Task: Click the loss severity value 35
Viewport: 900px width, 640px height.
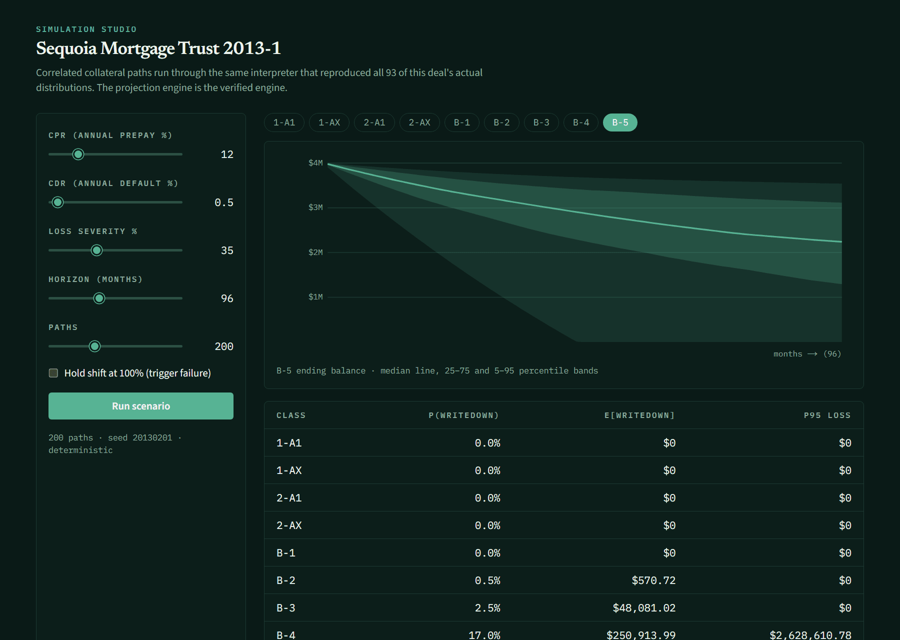Action: 227,250
